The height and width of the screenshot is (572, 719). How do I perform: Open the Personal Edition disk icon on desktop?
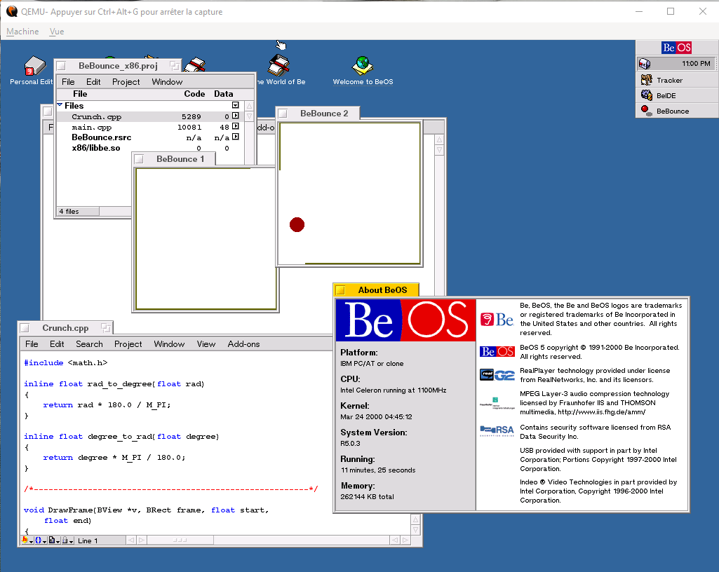[34, 66]
